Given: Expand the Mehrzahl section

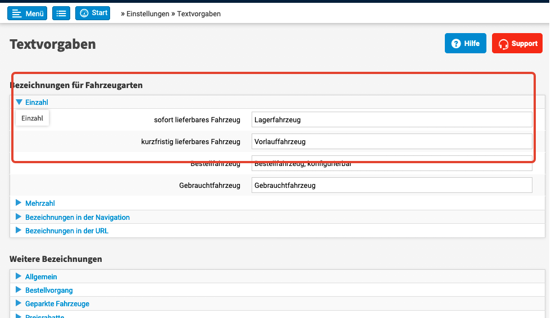Looking at the screenshot, I should click(x=40, y=204).
